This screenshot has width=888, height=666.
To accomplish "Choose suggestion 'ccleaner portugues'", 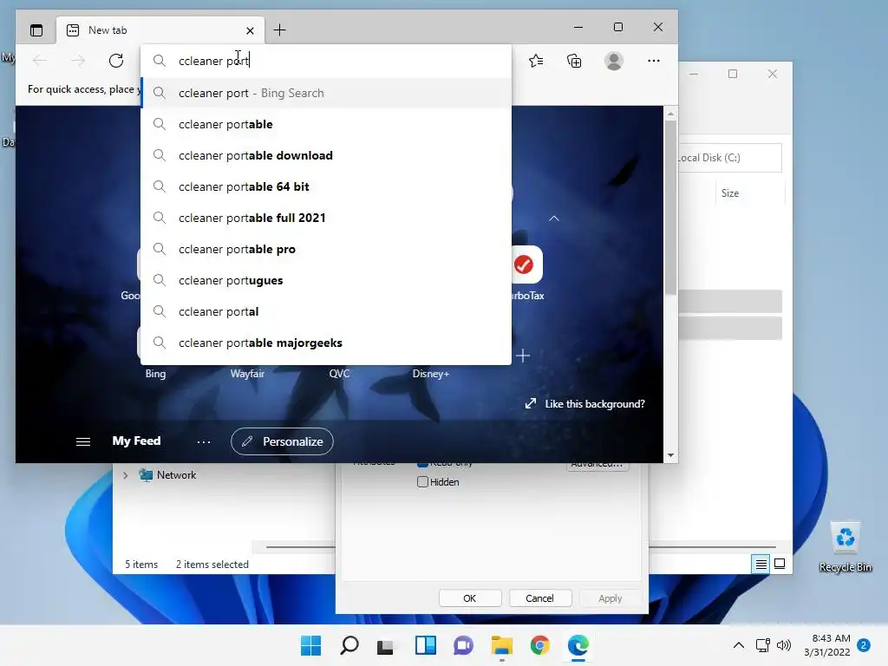I will pos(326,280).
